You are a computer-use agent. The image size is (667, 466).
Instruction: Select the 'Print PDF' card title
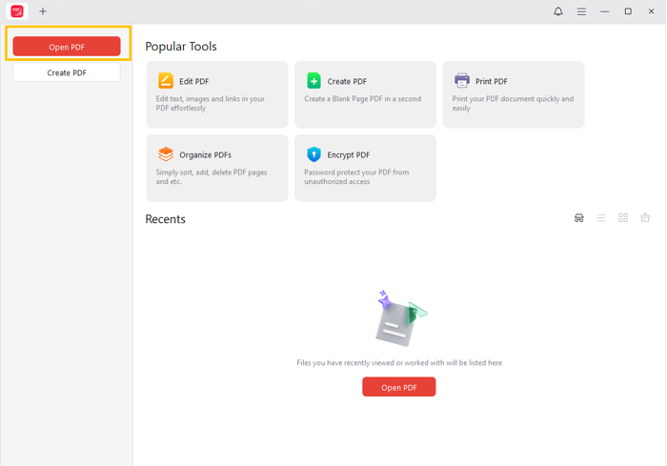pos(492,81)
